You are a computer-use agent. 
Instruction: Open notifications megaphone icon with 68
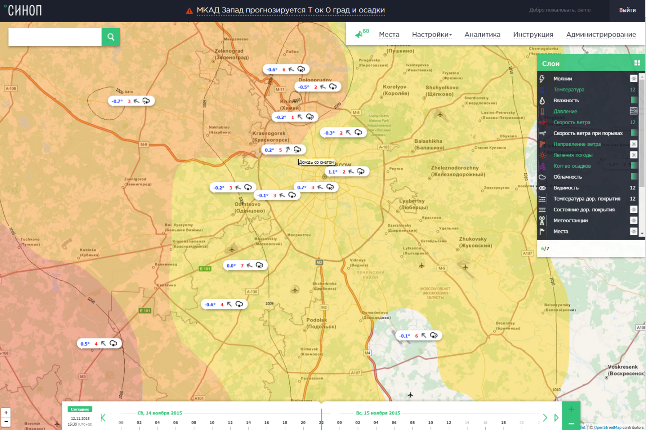click(x=359, y=34)
